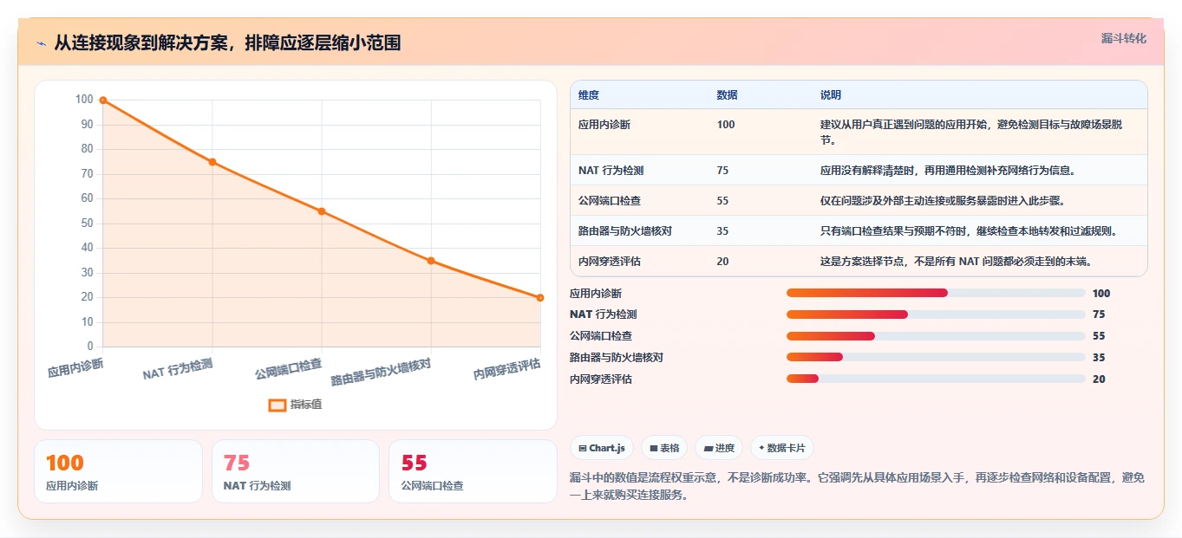Select the 55 公网端口检查 stat card
The height and width of the screenshot is (538, 1182).
point(473,471)
